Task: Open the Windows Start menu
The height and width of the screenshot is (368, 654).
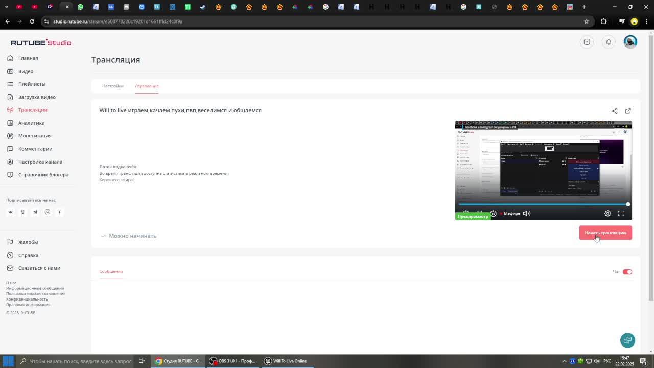Action: point(8,361)
